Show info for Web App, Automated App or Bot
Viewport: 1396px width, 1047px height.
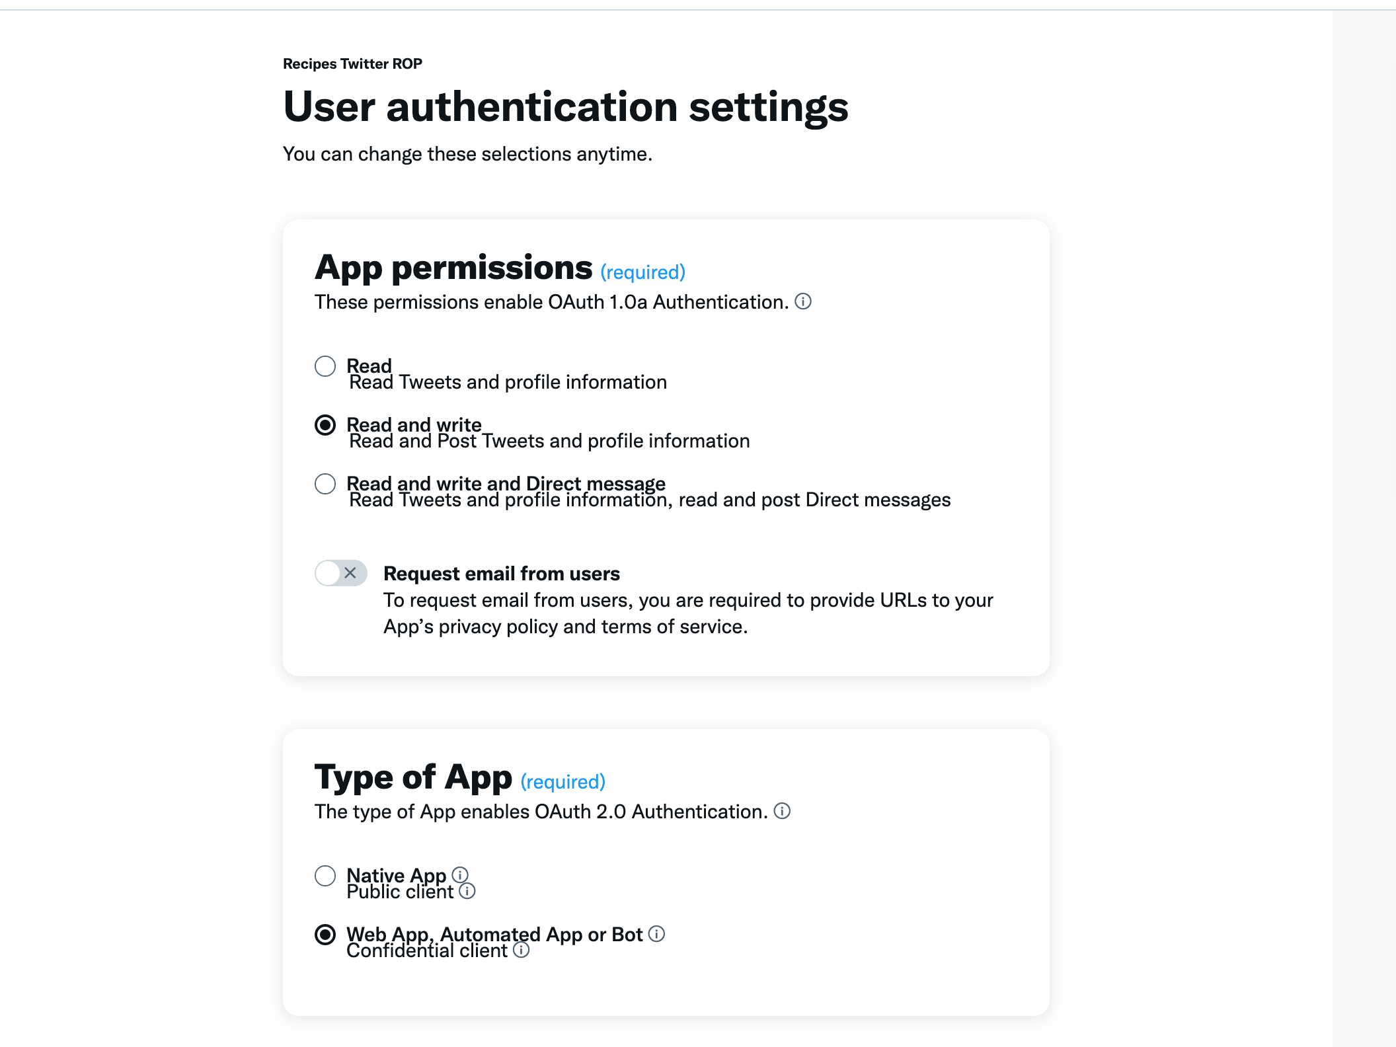click(x=656, y=933)
